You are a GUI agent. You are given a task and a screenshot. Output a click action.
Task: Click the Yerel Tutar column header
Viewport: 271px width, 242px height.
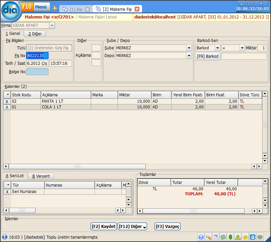(x=221, y=182)
